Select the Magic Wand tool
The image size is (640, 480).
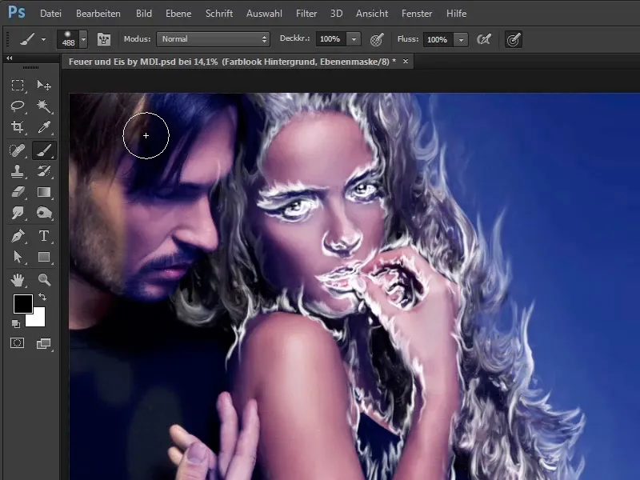click(x=44, y=106)
